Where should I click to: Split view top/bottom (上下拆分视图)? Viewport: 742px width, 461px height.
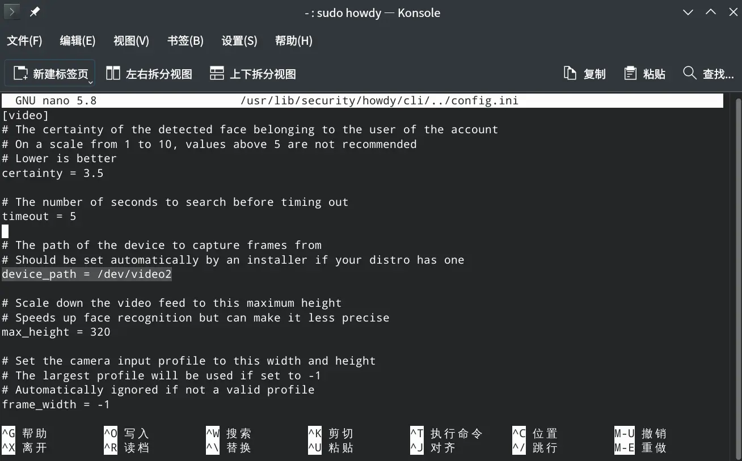point(253,74)
